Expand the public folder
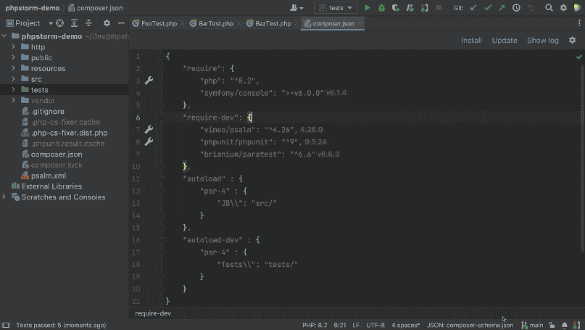 14,57
